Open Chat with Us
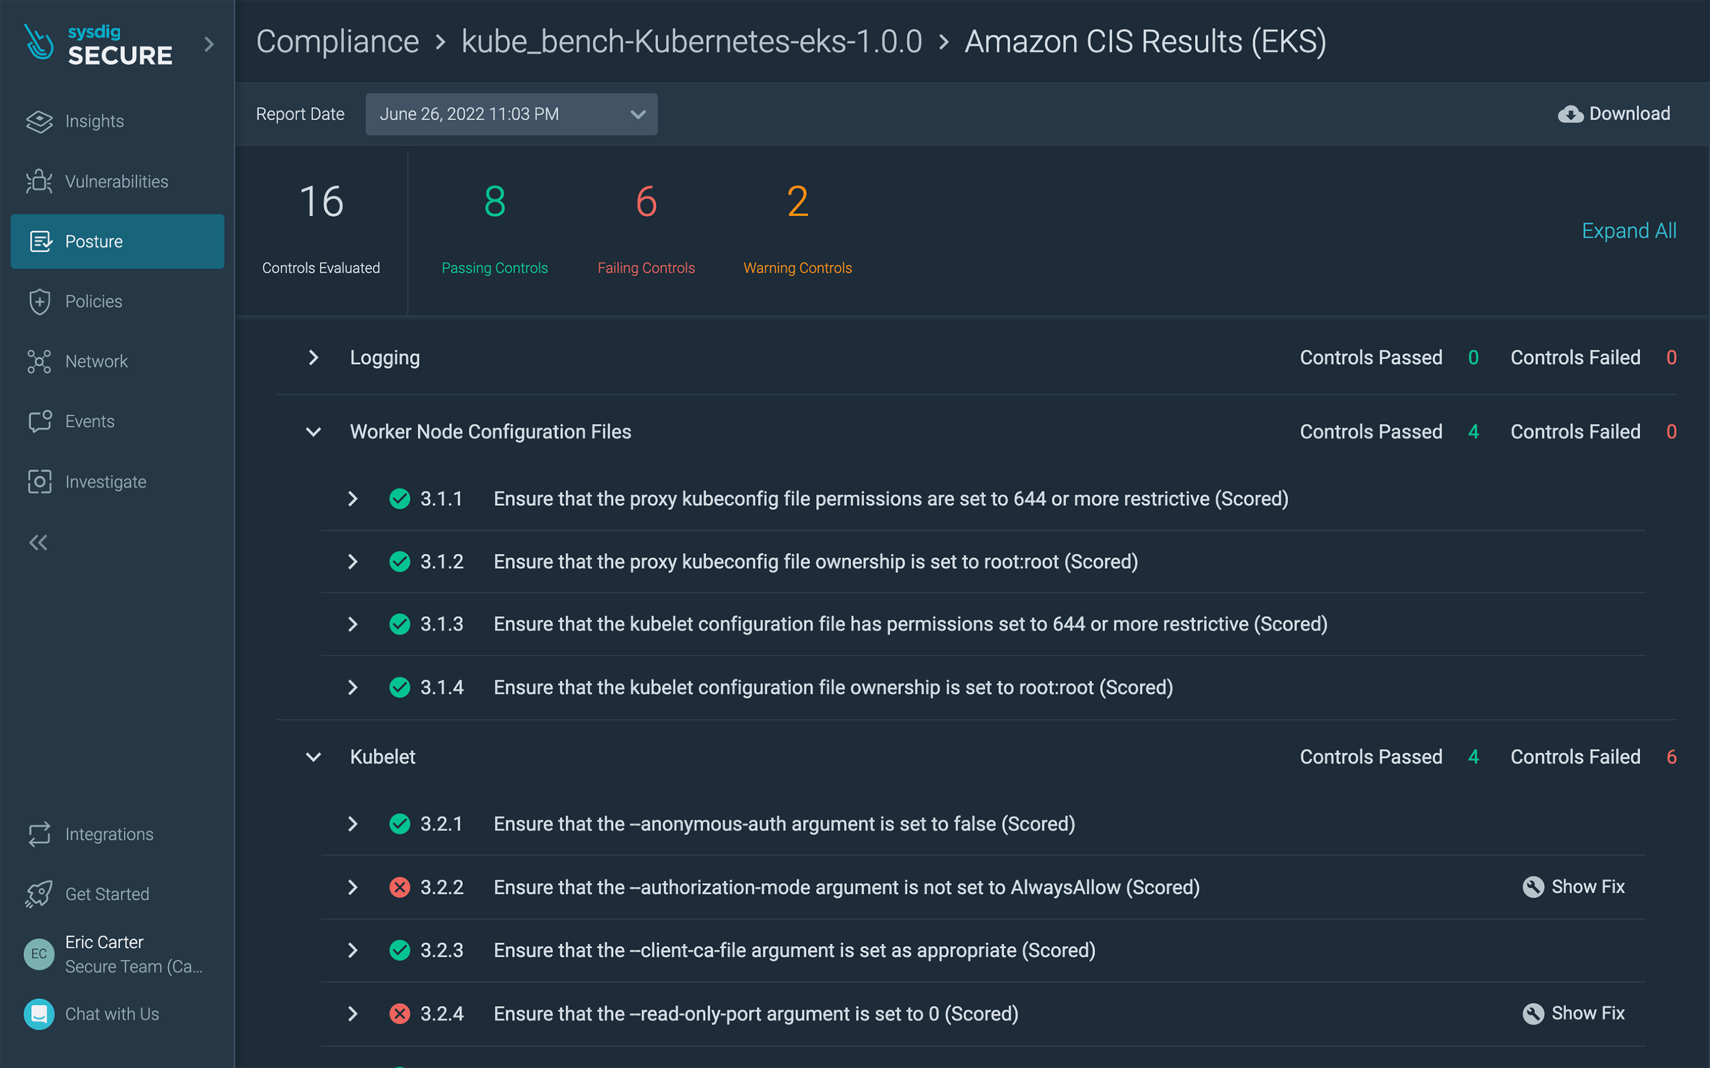 tap(112, 1013)
